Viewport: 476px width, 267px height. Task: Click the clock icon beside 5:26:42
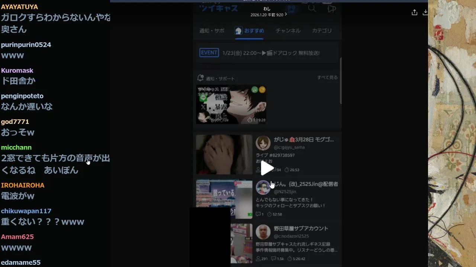coord(289,259)
